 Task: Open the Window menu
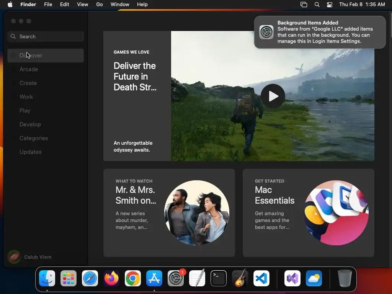(x=120, y=4)
